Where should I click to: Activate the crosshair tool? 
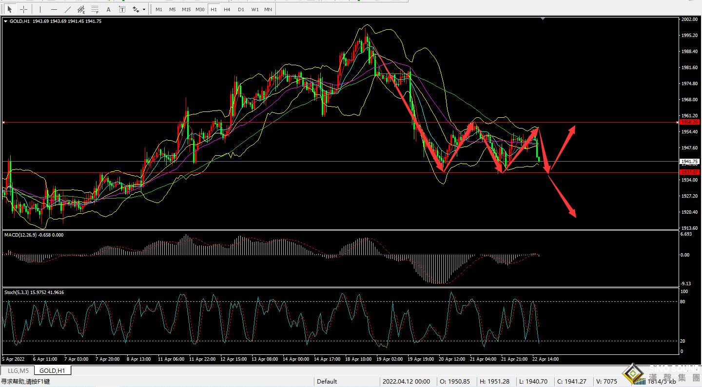[x=23, y=9]
